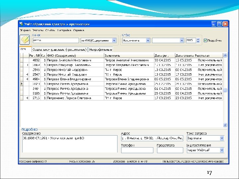Screen dimensions: 239x179
Task: Close the application window
Action: click(x=225, y=24)
